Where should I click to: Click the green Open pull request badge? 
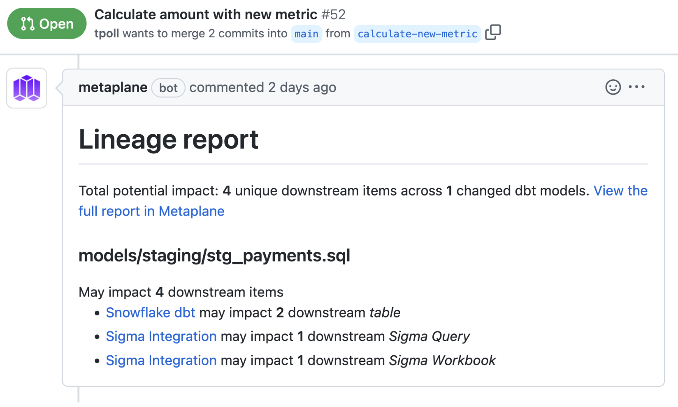(x=47, y=23)
